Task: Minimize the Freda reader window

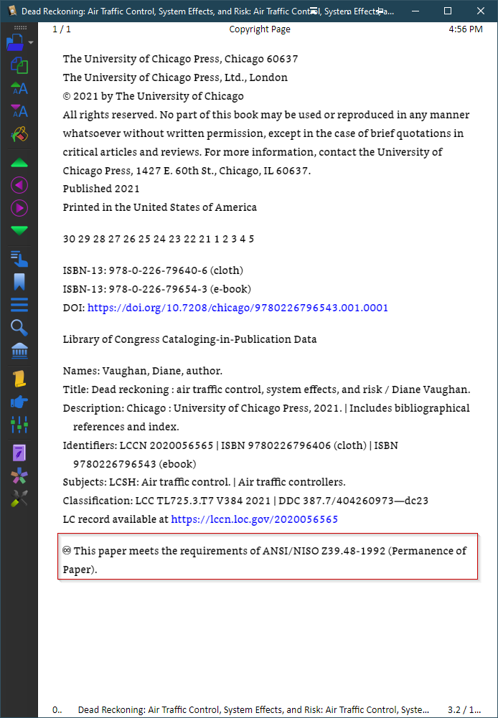Action: (415, 11)
